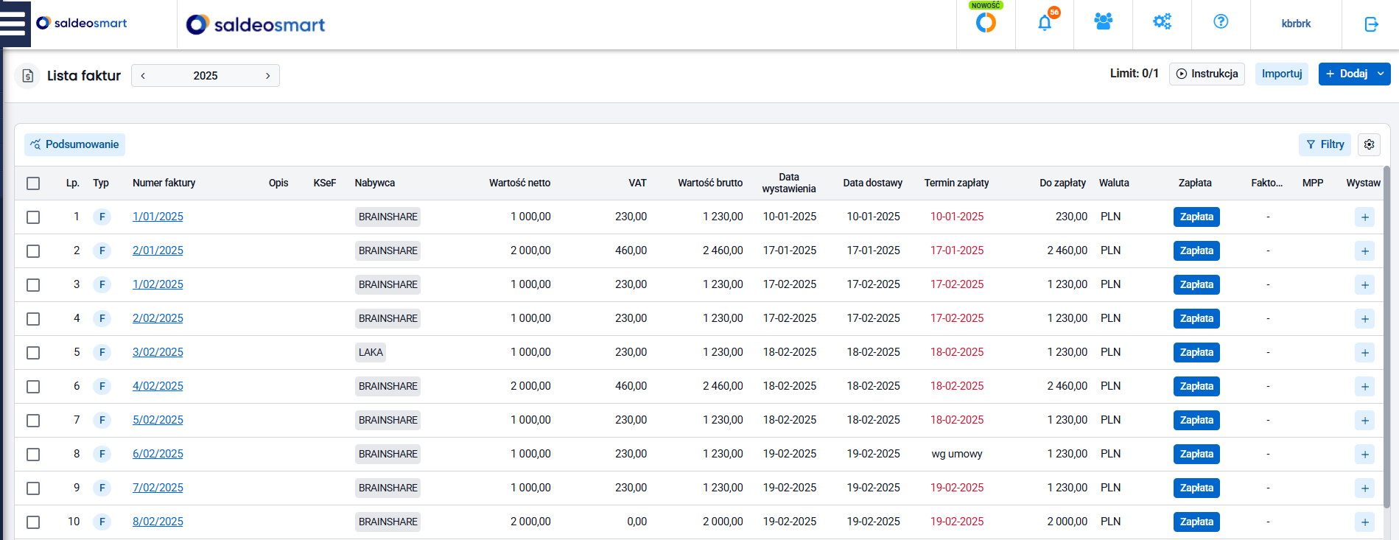This screenshot has width=1399, height=540.
Task: Sort by Wartość netto column header
Action: click(519, 183)
